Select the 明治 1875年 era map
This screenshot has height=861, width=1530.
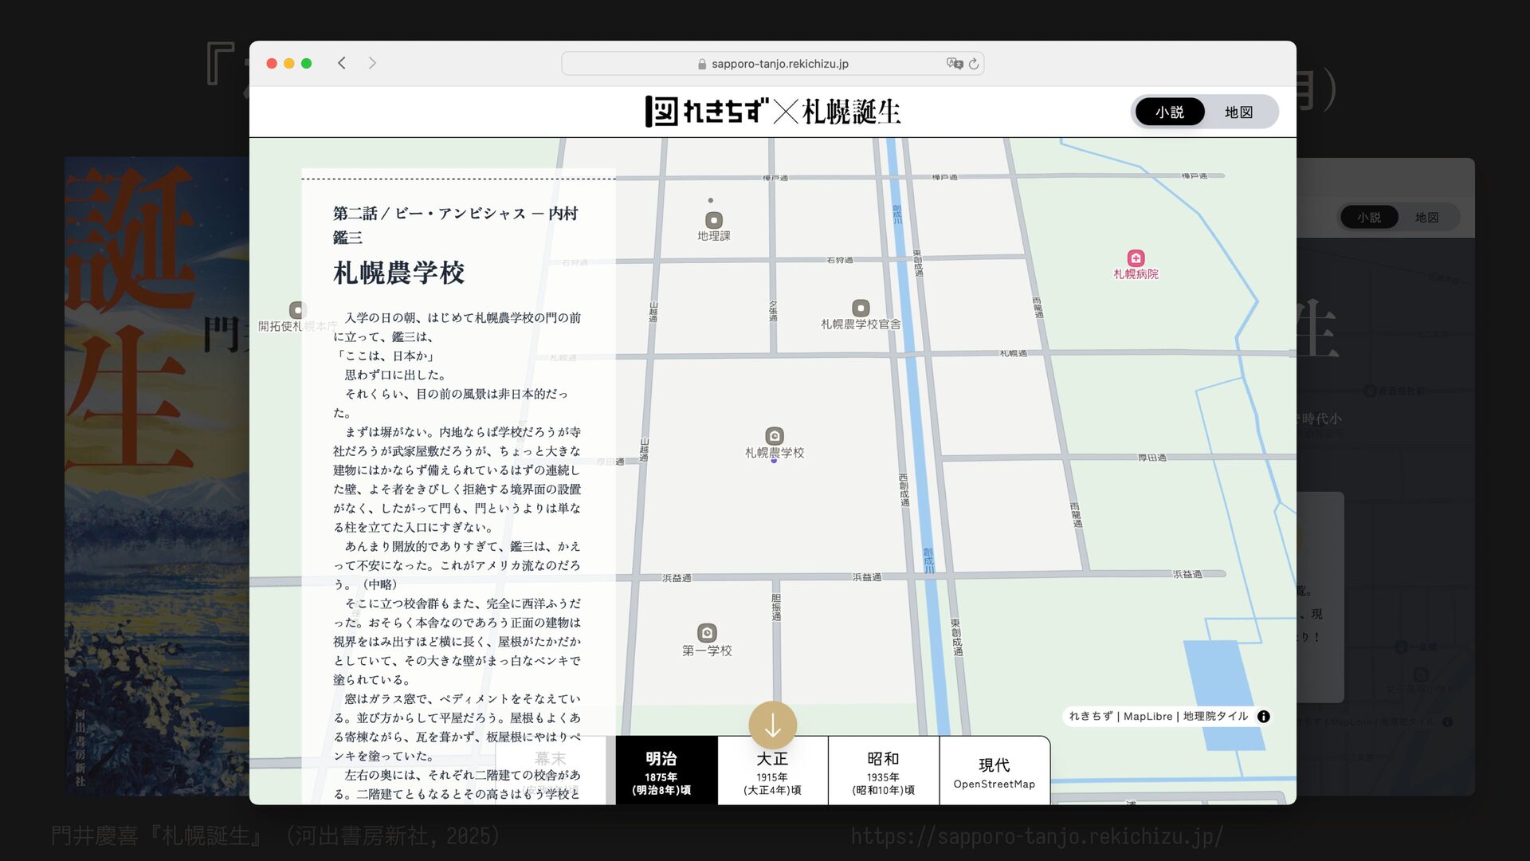[661, 772]
